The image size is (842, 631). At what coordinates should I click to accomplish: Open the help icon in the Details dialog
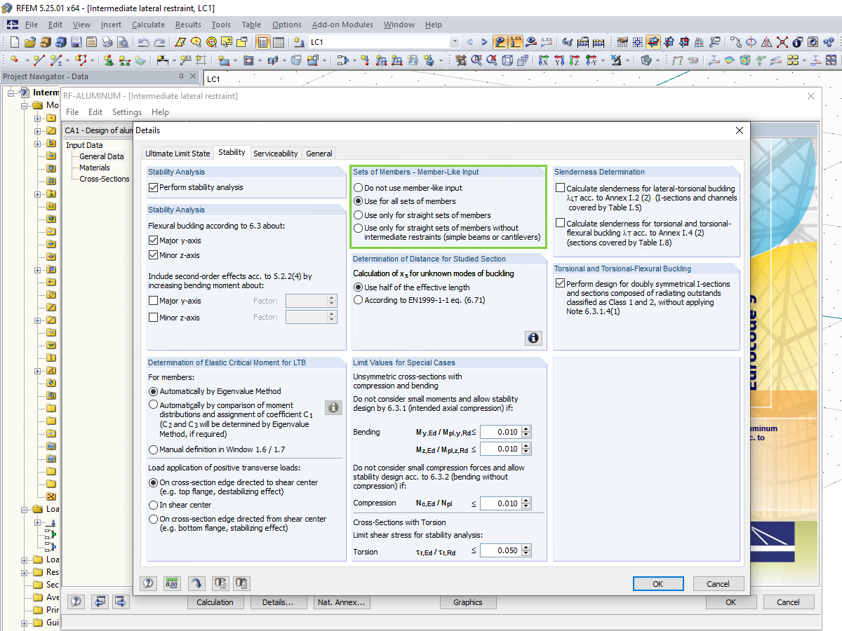coord(148,583)
